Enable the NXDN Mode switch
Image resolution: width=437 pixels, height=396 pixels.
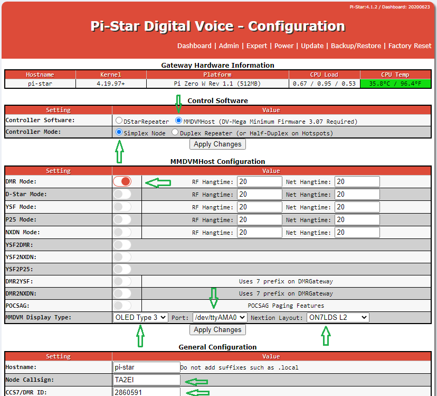point(122,232)
